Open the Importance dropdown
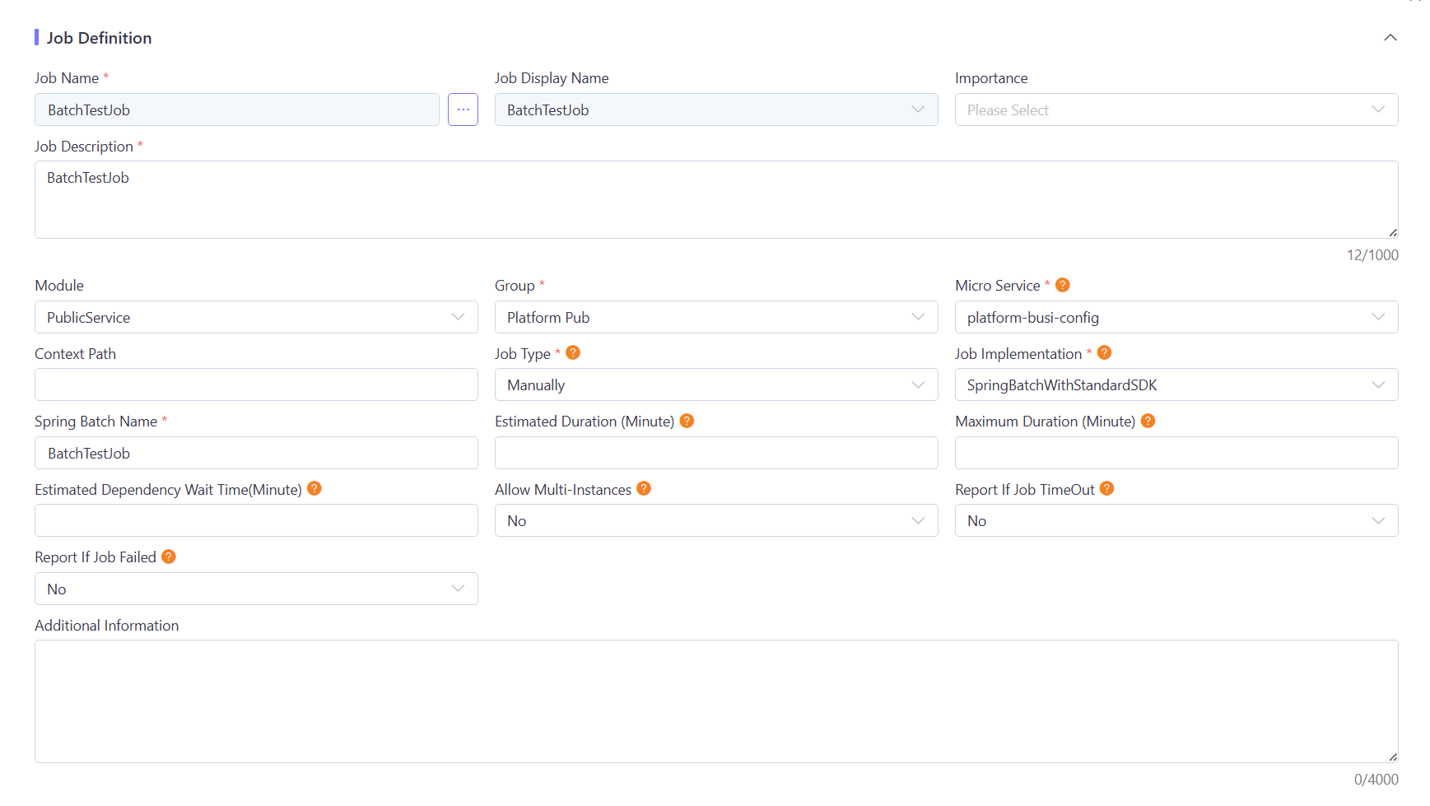The width and height of the screenshot is (1430, 806). [1176, 109]
